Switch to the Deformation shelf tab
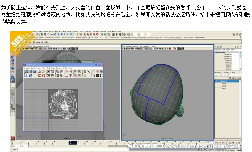This screenshot has height=152, width=252. coord(49,38)
